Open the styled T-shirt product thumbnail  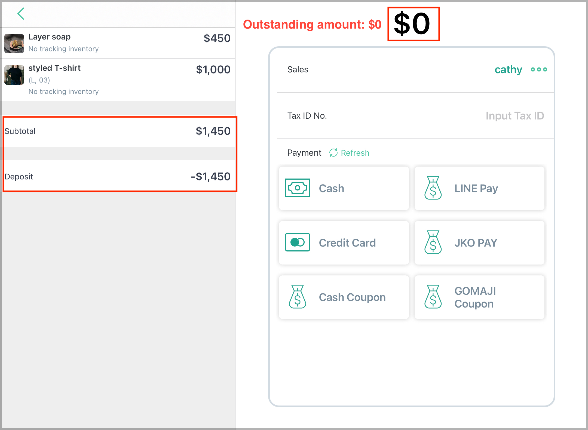(14, 75)
